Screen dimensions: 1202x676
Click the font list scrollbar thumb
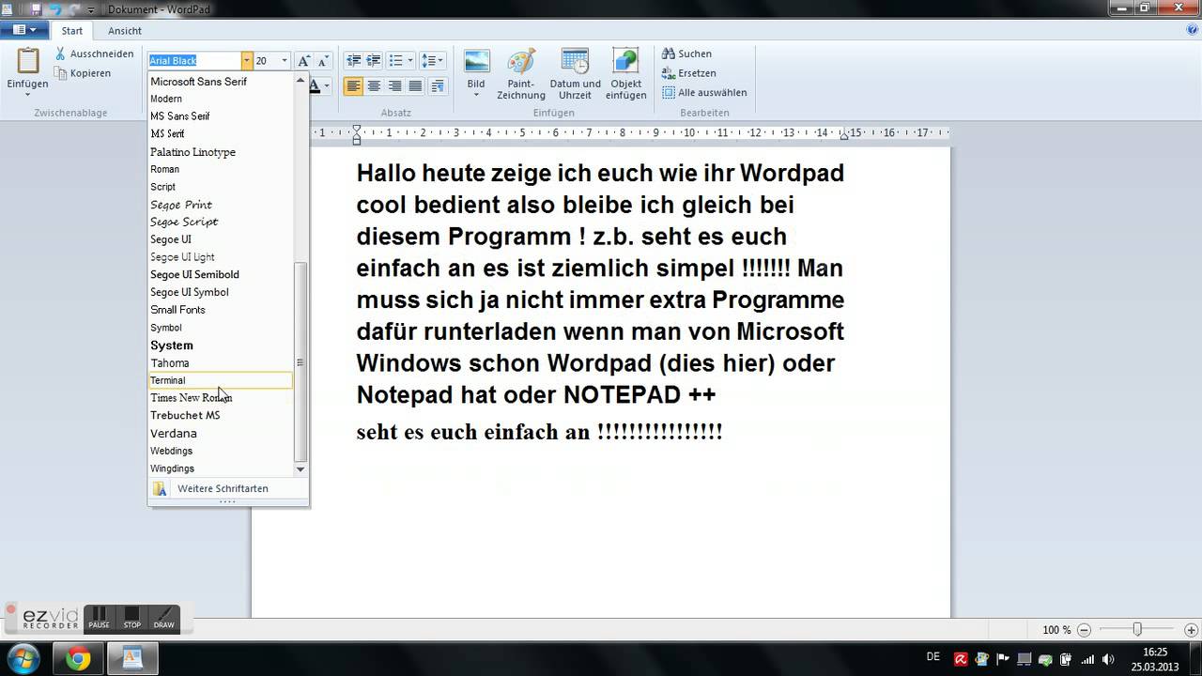pyautogui.click(x=300, y=361)
